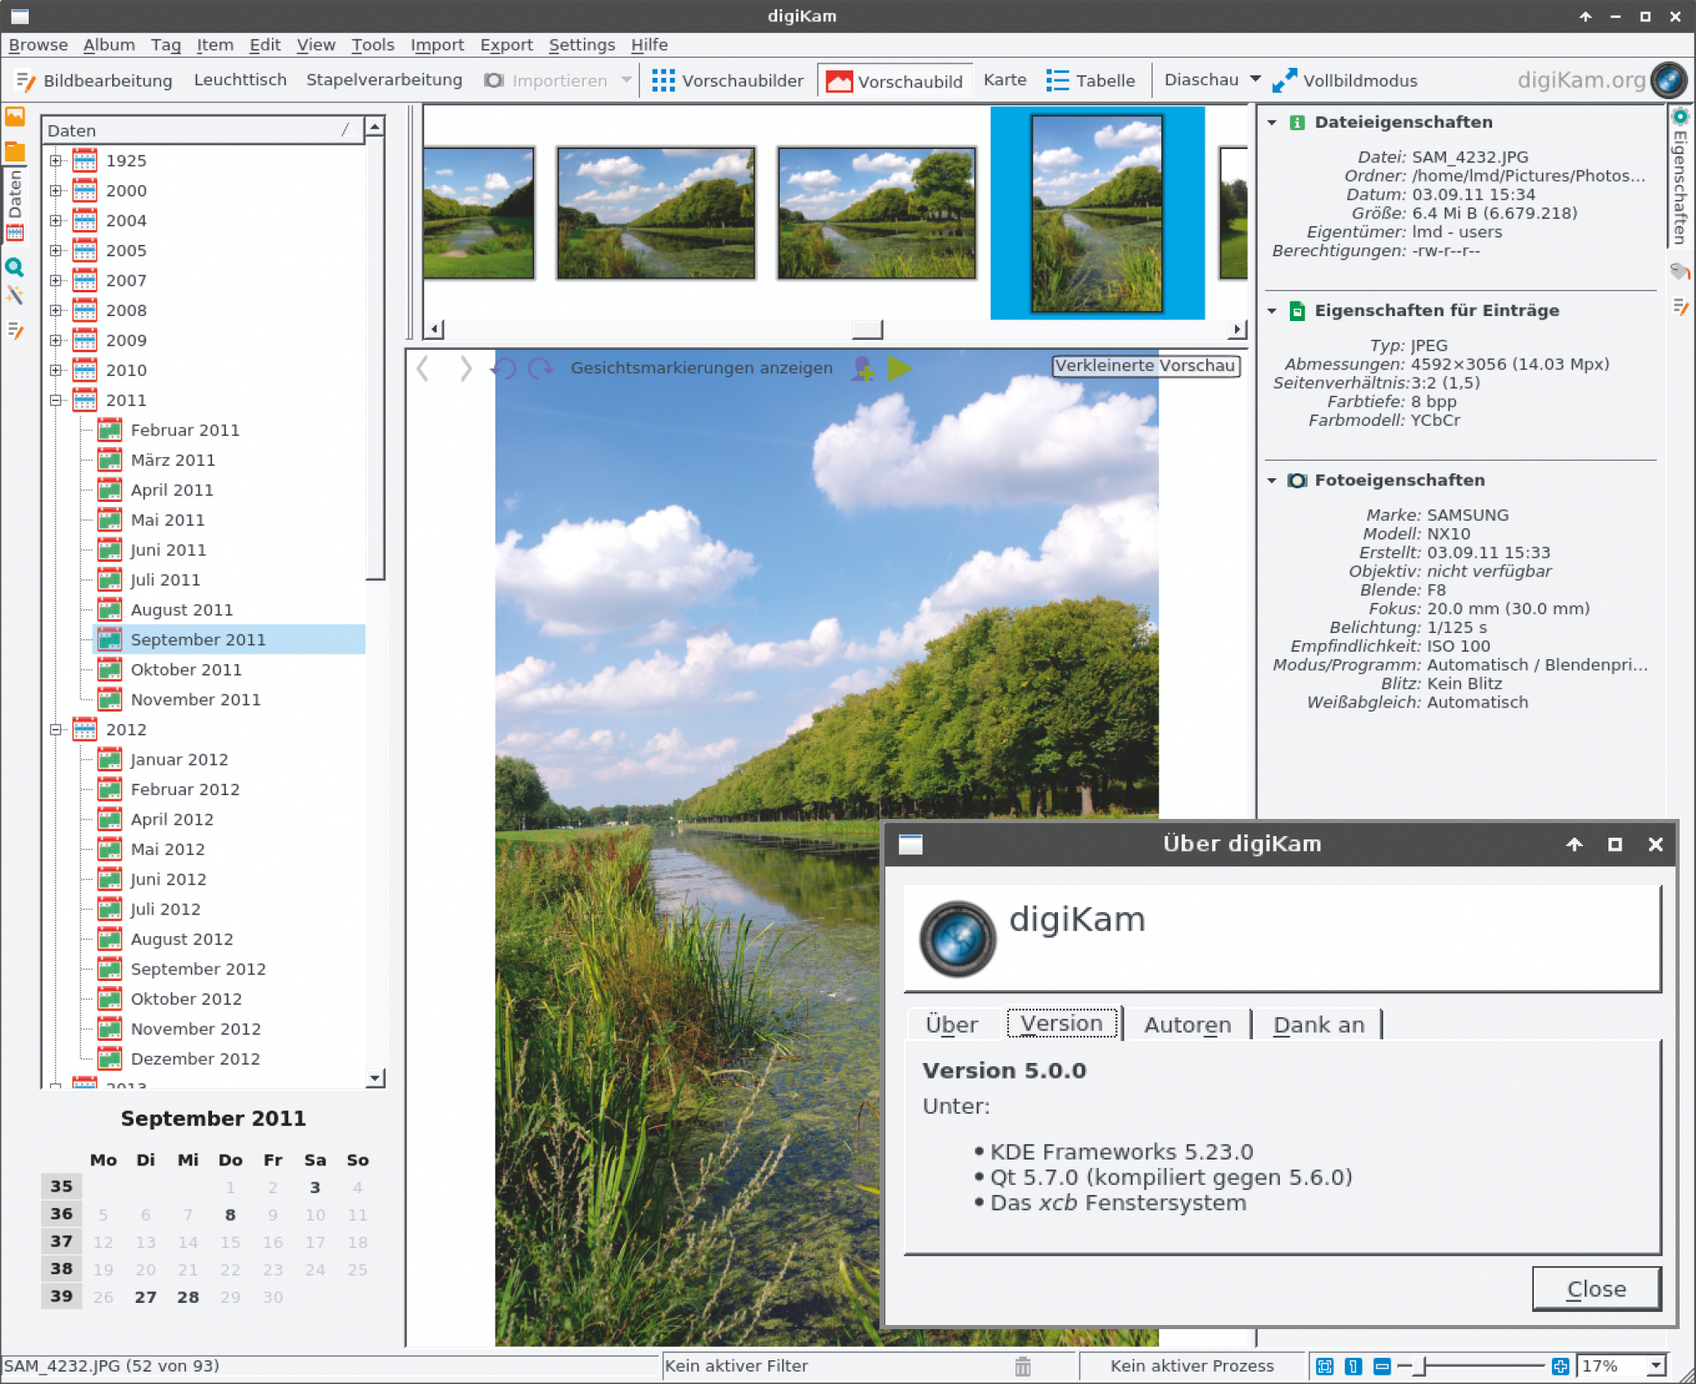1696x1384 pixels.
Task: Open the Diaschau dropdown arrow
Action: point(1255,79)
